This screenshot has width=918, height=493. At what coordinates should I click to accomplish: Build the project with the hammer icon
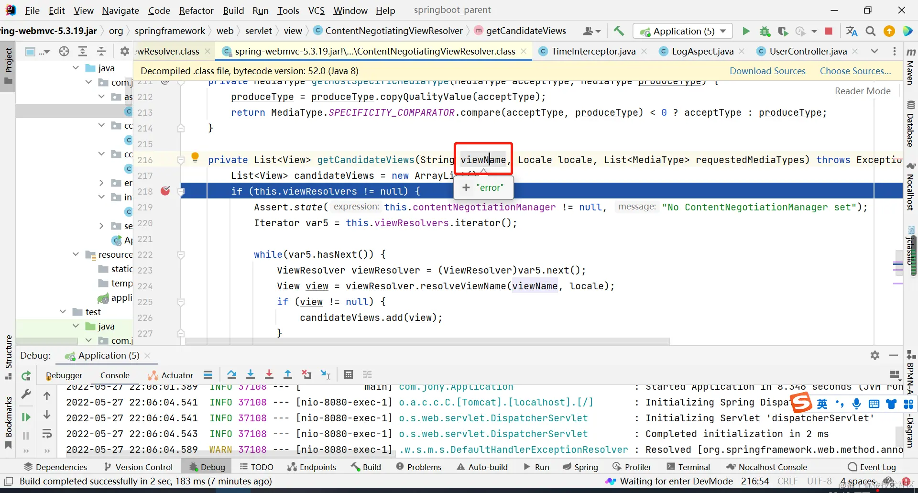pos(619,31)
